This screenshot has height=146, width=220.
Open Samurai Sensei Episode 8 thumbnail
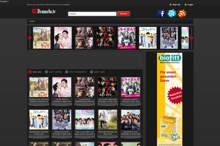pos(131,87)
